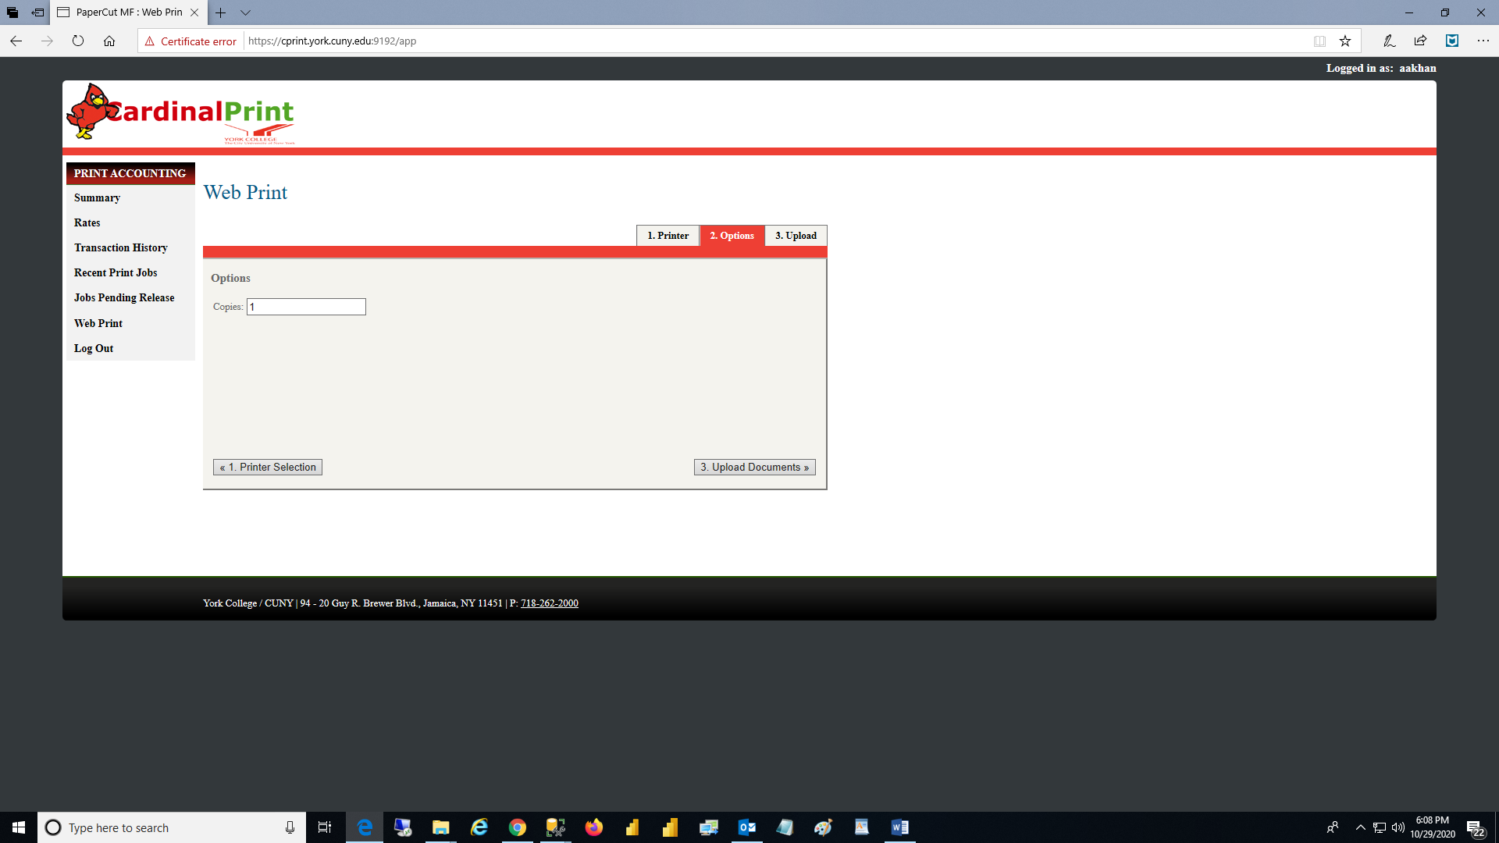Select the 1. Printer tab
The height and width of the screenshot is (843, 1499).
668,235
